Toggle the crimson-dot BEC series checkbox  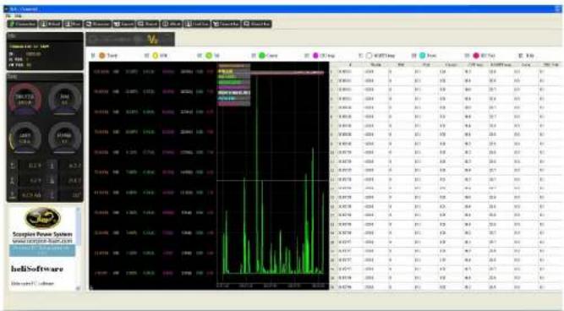point(468,56)
